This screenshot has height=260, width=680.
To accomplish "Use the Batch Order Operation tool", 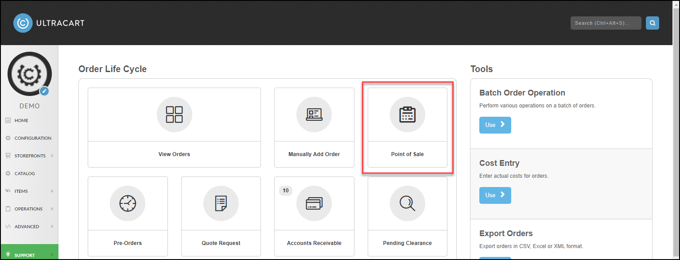I will tap(495, 125).
